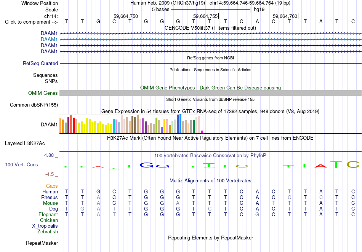Click the SNPs track label
362x252 pixels.
coord(51,81)
